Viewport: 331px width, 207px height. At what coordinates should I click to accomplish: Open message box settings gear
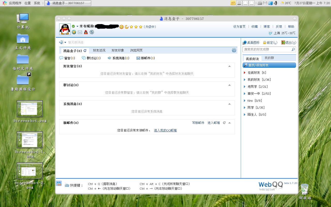(234, 50)
